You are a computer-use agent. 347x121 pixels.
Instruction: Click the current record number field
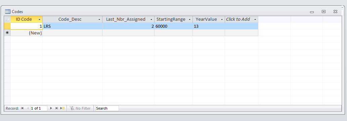pyautogui.click(x=39, y=108)
